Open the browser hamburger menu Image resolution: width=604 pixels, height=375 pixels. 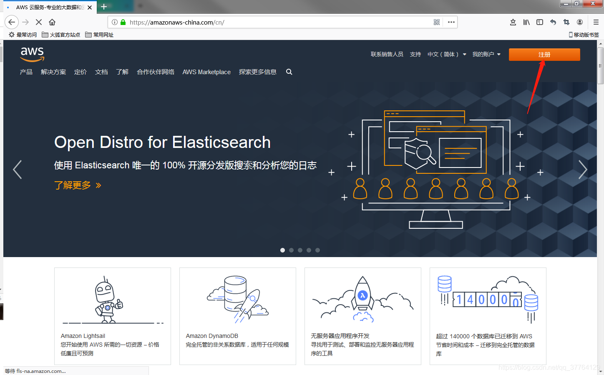596,22
